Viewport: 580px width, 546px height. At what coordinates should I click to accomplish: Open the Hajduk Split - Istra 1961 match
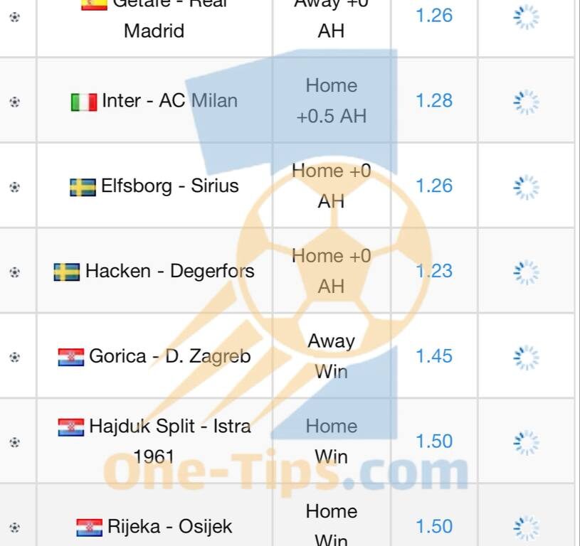coord(170,441)
